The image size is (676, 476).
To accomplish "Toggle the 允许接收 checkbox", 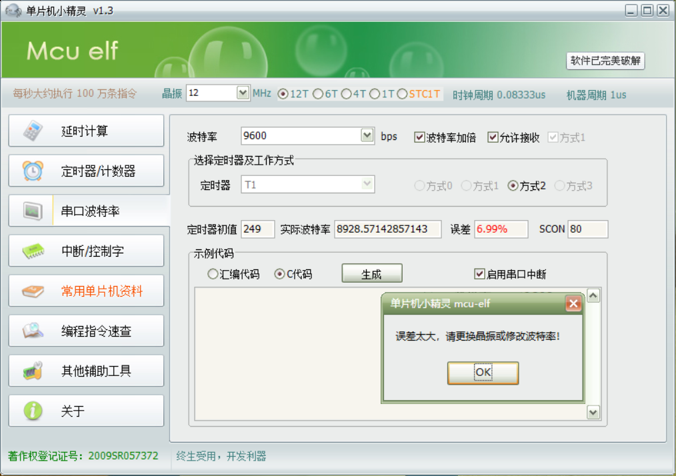I will [x=493, y=137].
